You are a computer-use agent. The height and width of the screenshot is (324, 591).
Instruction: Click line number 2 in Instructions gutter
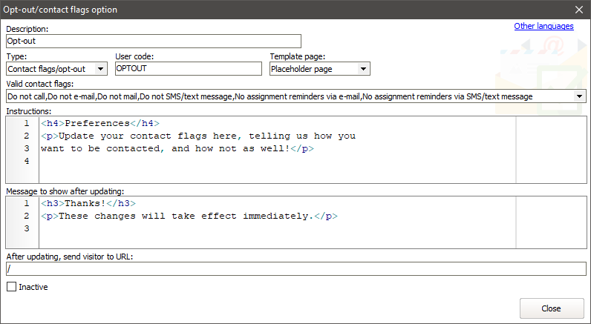26,136
